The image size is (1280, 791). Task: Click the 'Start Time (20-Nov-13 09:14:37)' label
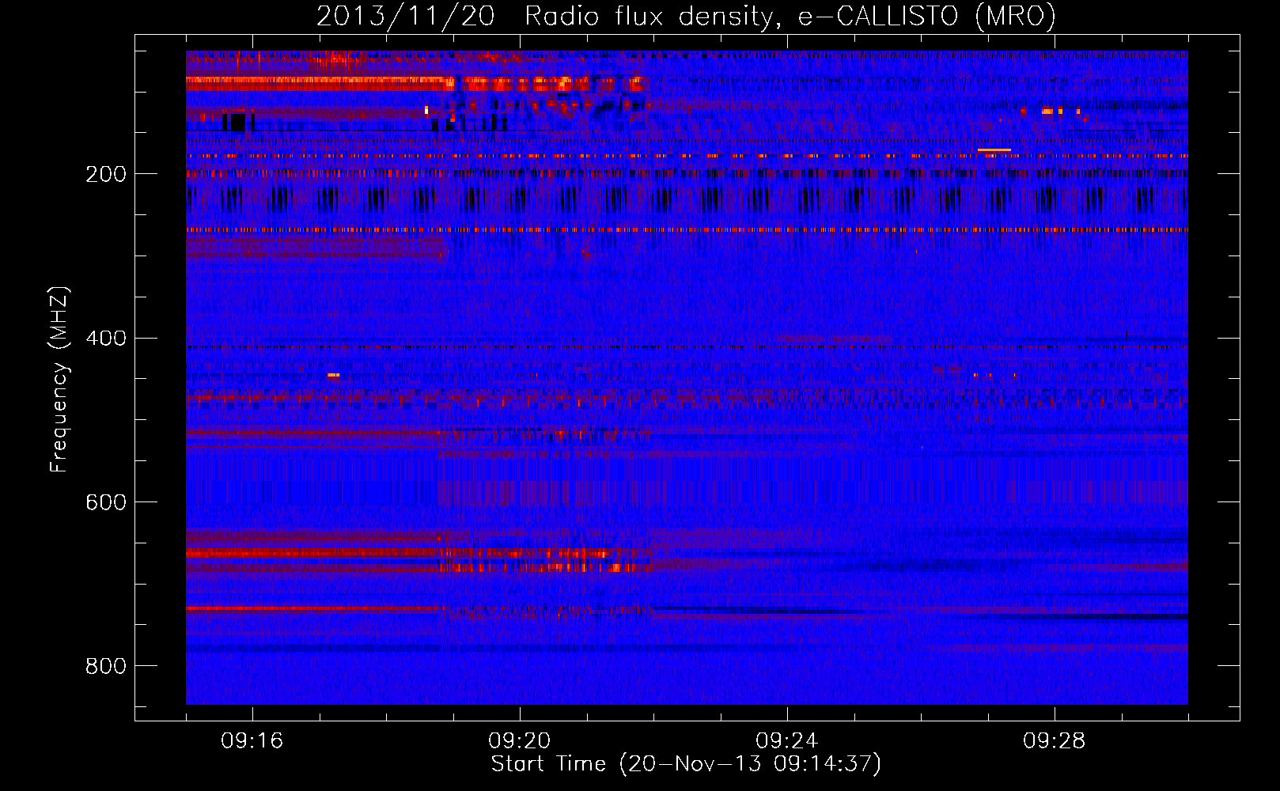(686, 764)
